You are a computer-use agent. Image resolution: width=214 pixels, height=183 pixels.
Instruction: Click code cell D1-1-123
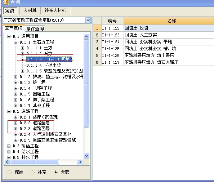coord(112,35)
